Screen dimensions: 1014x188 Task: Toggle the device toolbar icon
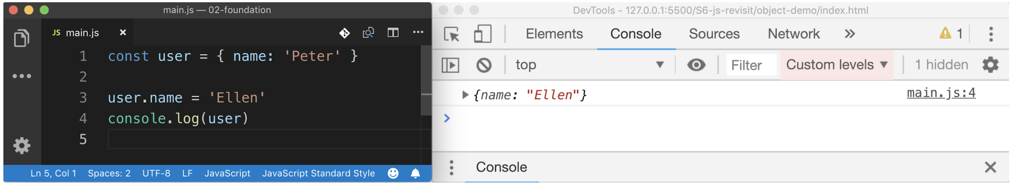pos(482,34)
